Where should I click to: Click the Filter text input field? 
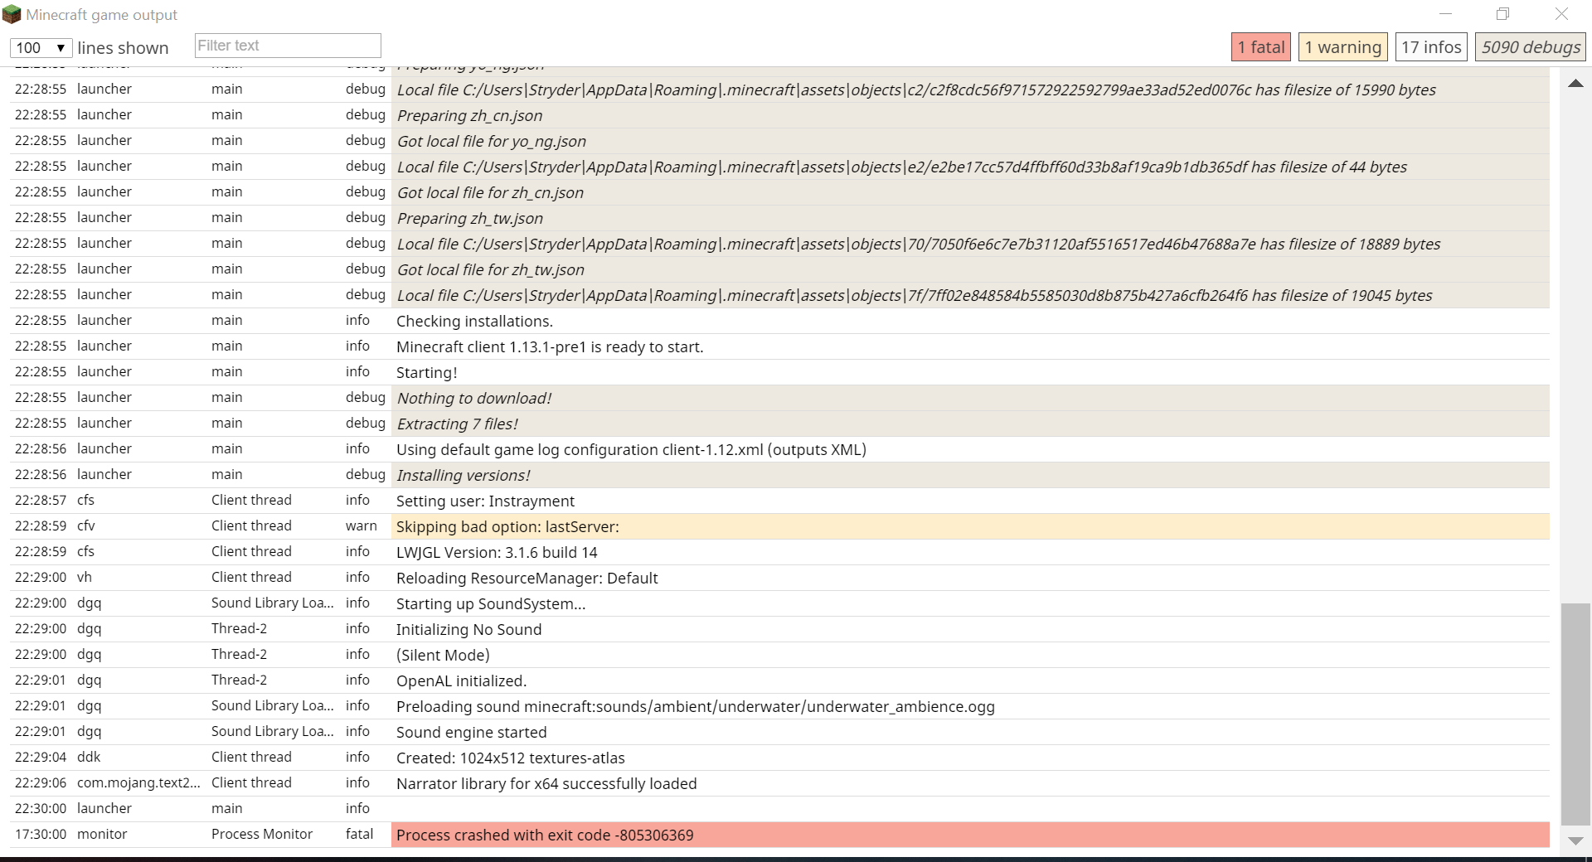click(x=288, y=46)
